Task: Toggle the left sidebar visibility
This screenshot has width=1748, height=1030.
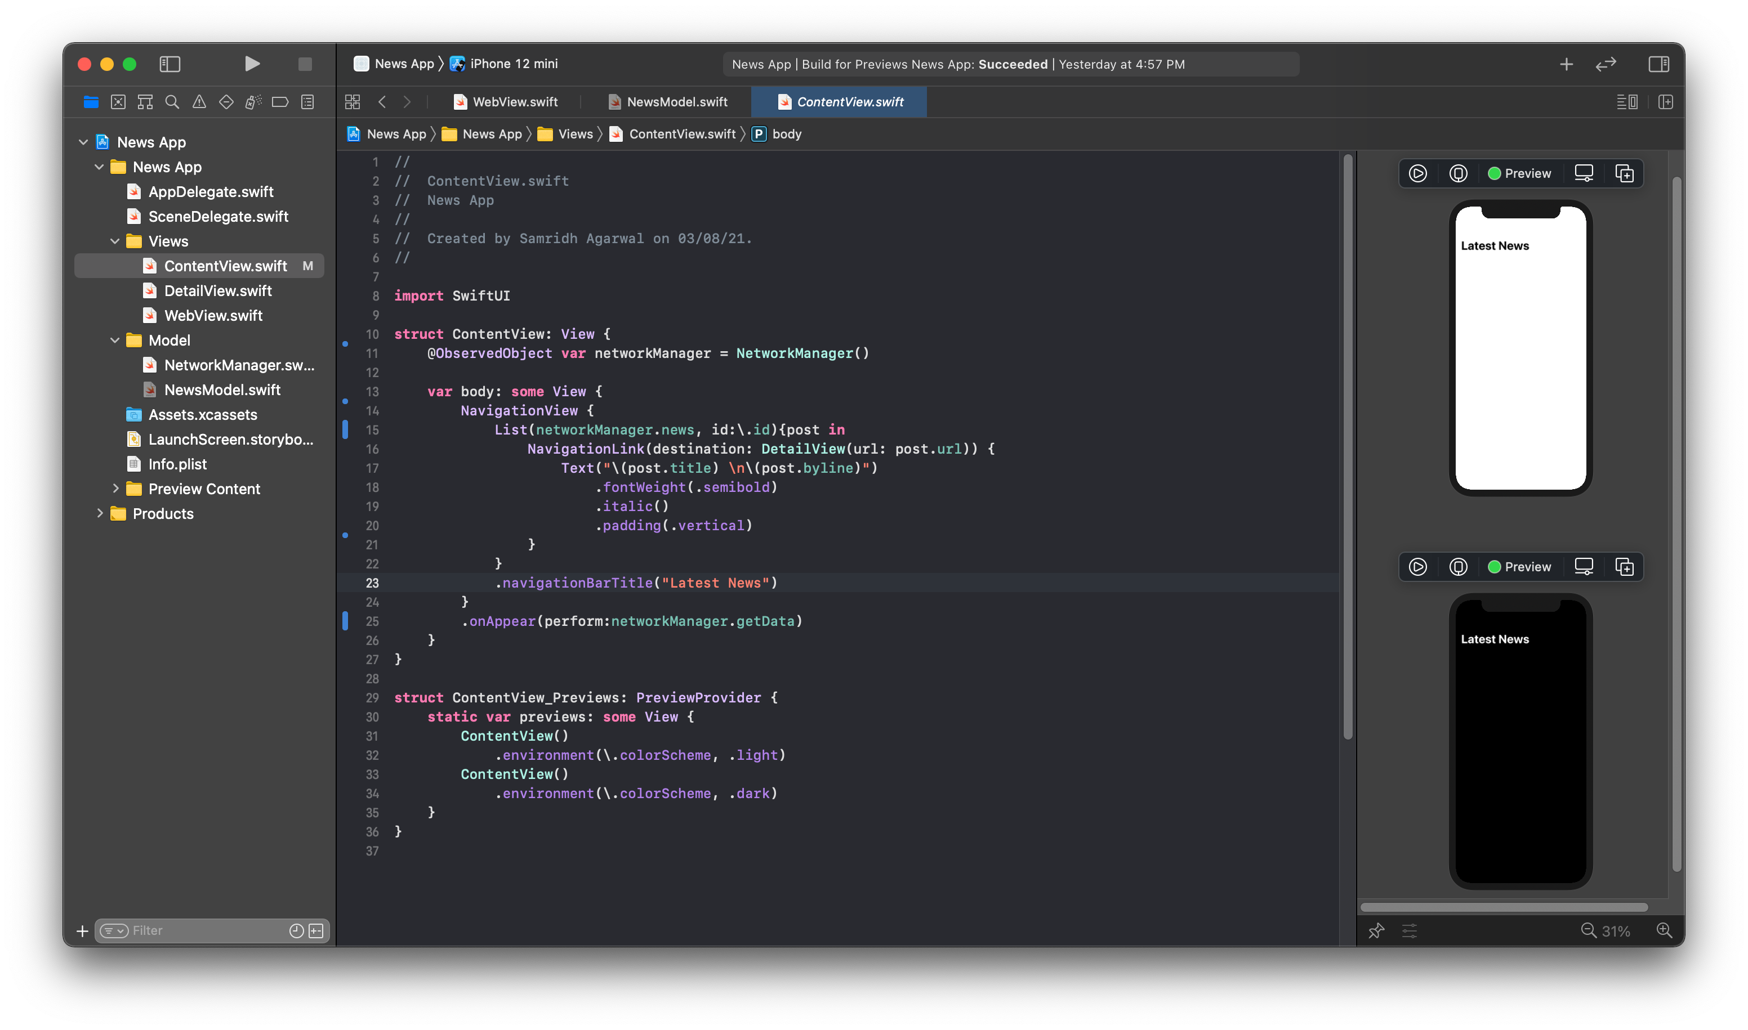Action: click(169, 64)
